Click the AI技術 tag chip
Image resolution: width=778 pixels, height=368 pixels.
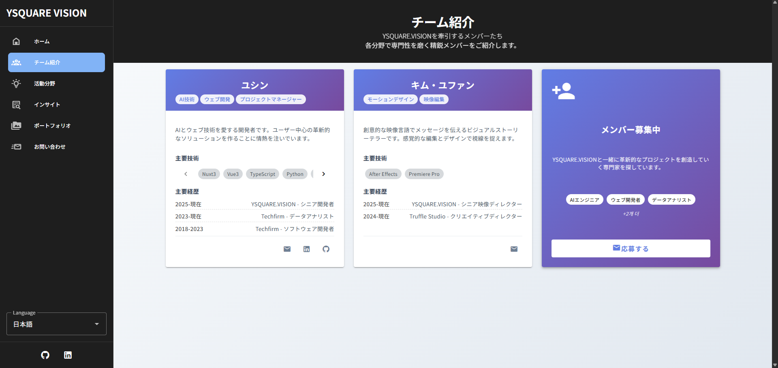point(187,99)
